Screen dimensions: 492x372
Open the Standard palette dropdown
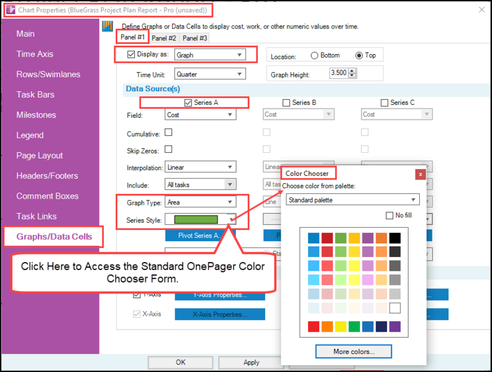coord(353,200)
